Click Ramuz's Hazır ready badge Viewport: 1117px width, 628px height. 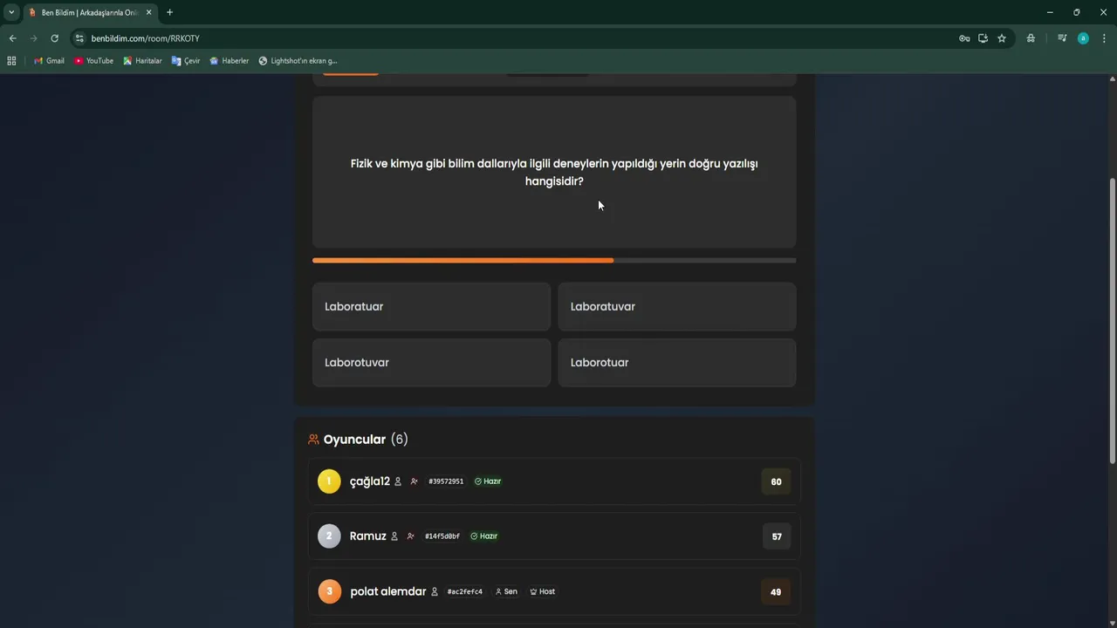point(484,536)
